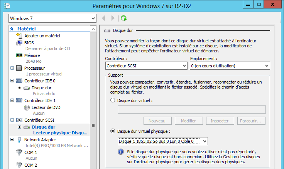This screenshot has width=284, height=169.
Task: Click the green refresh icon in toolbar
Action: click(x=123, y=18)
